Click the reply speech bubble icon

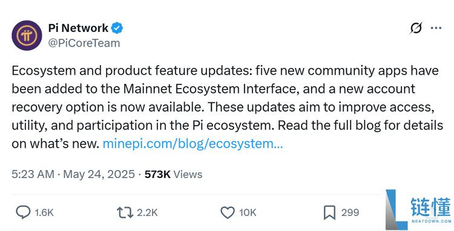point(23,212)
